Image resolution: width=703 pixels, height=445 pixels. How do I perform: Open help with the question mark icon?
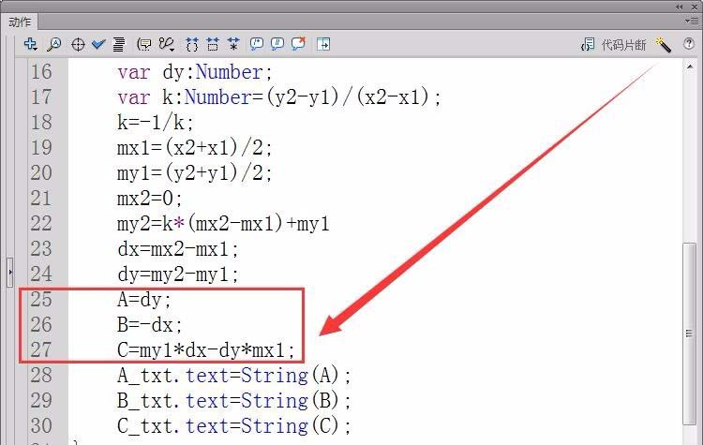pos(689,43)
